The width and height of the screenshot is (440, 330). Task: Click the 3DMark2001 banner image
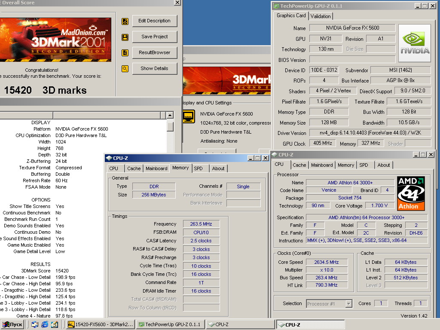(x=55, y=40)
